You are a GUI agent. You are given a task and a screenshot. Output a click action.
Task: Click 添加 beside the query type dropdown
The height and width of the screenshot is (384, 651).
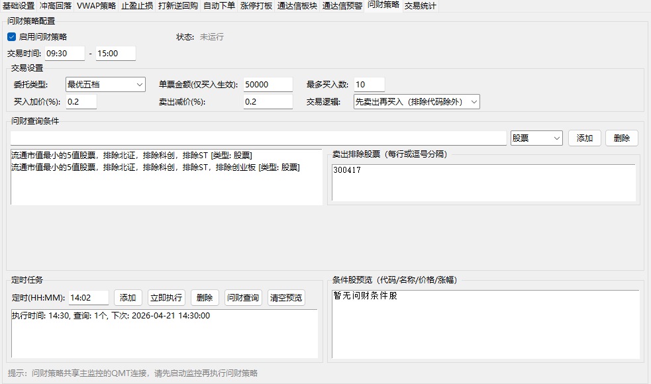(x=585, y=138)
